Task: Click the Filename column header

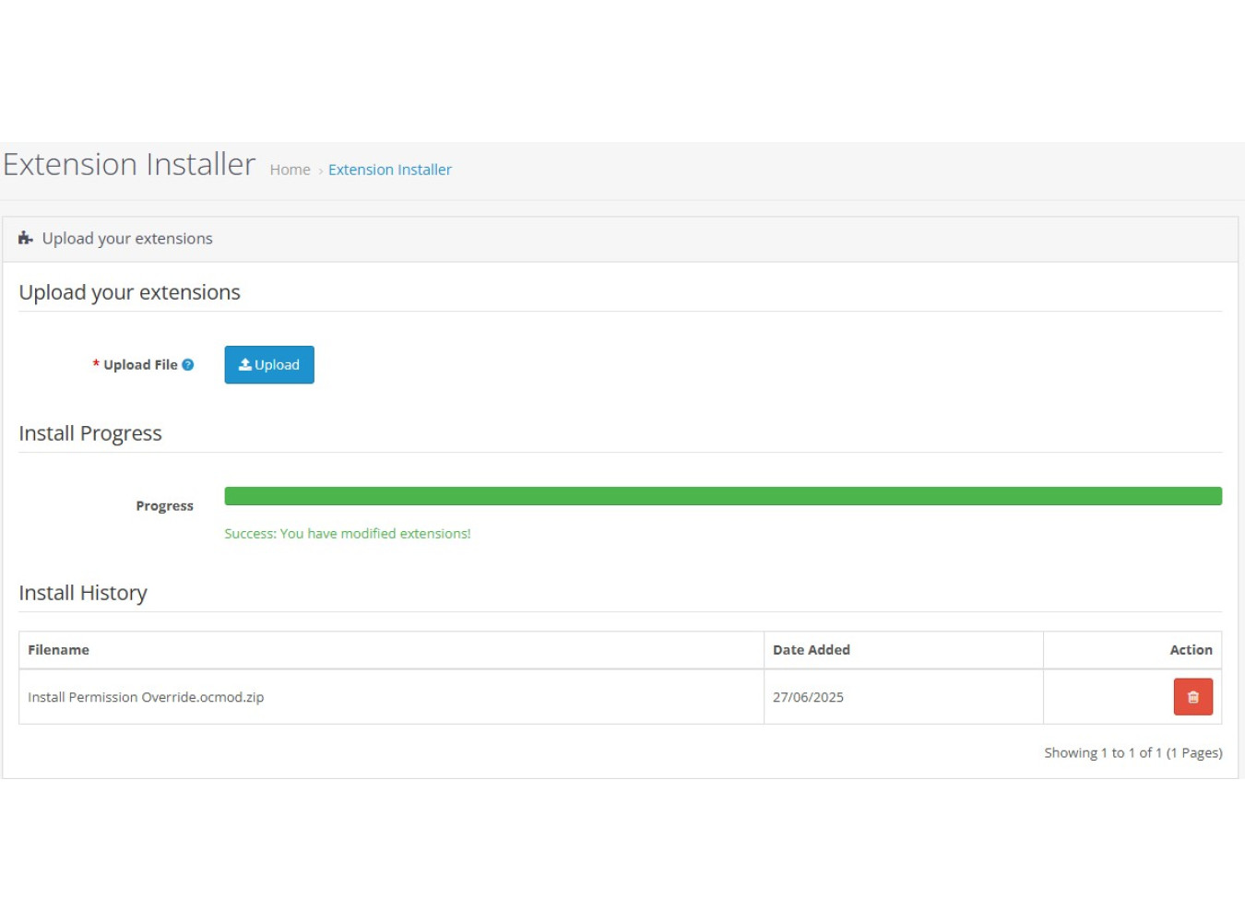Action: (x=58, y=650)
